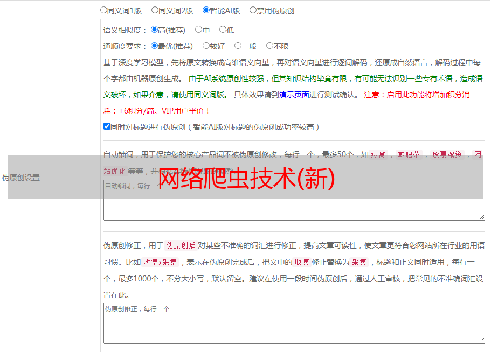The image size is (491, 354).
Task: Select the 智能AI版 mode
Action: point(206,10)
